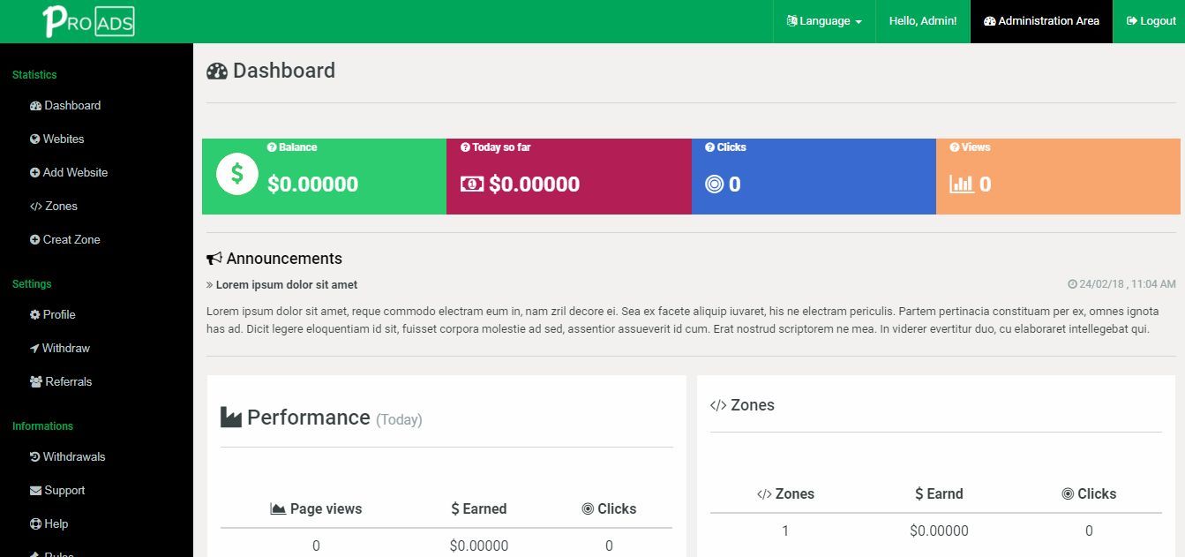Click the lifebuoy icon beside Help

pyautogui.click(x=35, y=524)
